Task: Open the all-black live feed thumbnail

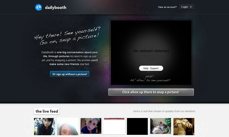Action: pos(137,126)
